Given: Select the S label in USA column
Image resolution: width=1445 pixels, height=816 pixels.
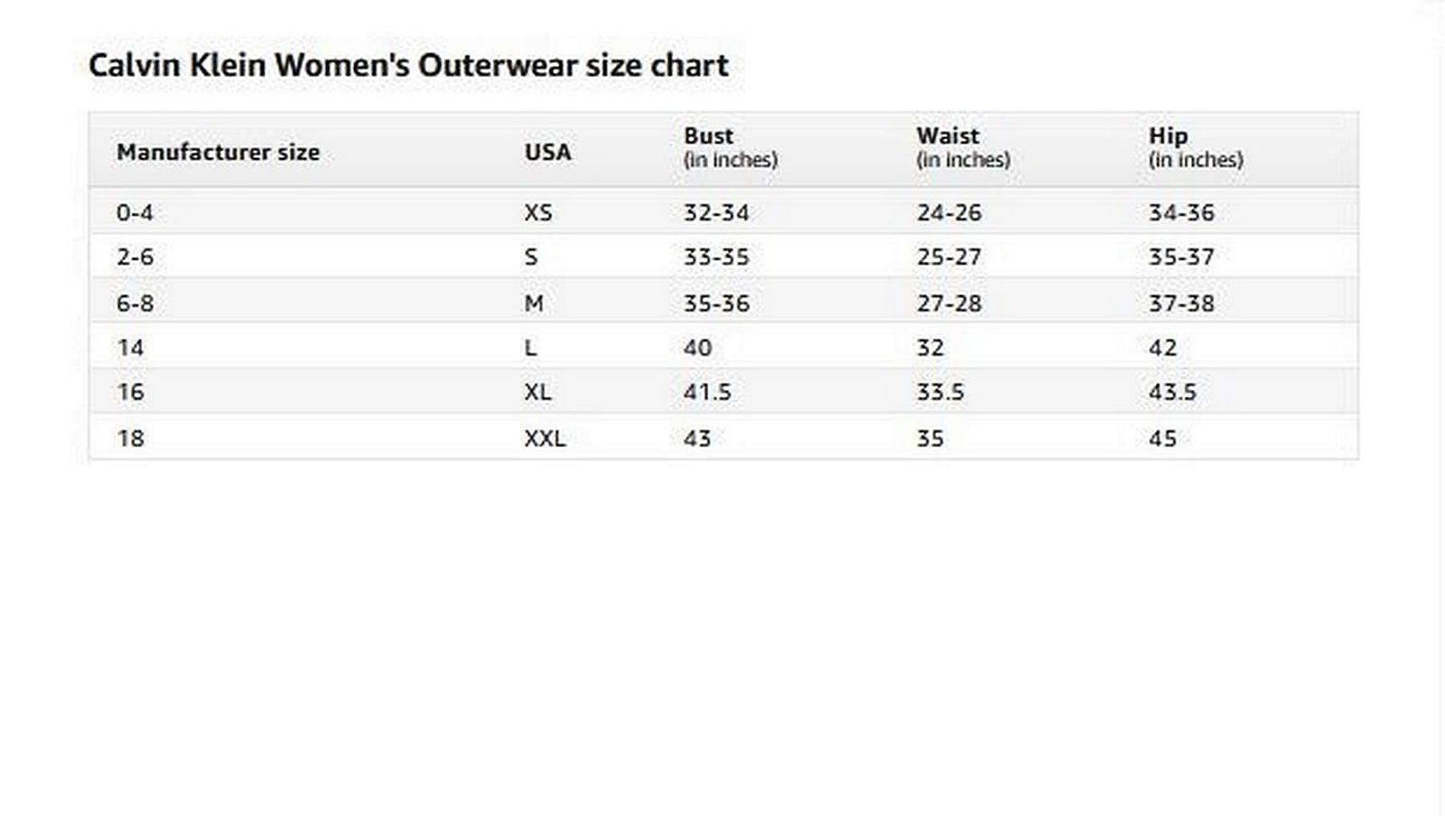Looking at the screenshot, I should (x=531, y=257).
